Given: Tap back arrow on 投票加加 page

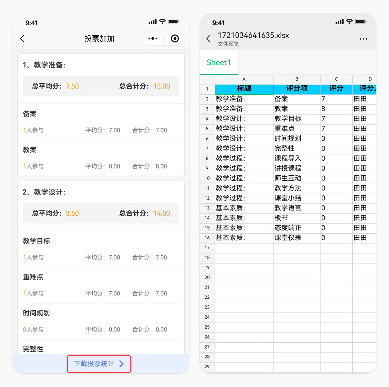Looking at the screenshot, I should [x=22, y=39].
